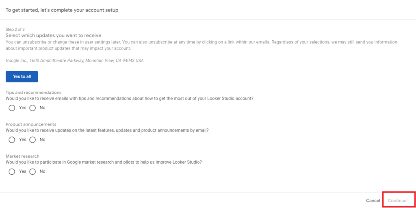Image resolution: width=416 pixels, height=208 pixels.
Task: Select No for Tips and recommendations
Action: pos(32,108)
